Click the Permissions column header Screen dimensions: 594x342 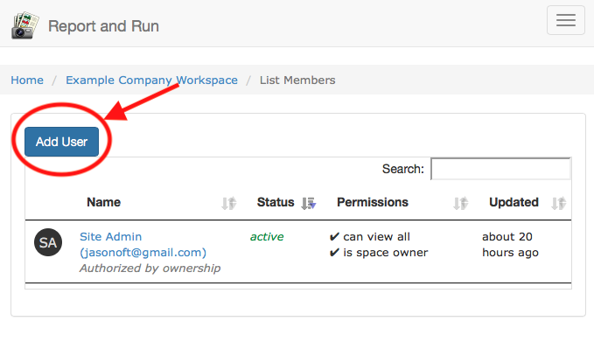(x=373, y=202)
